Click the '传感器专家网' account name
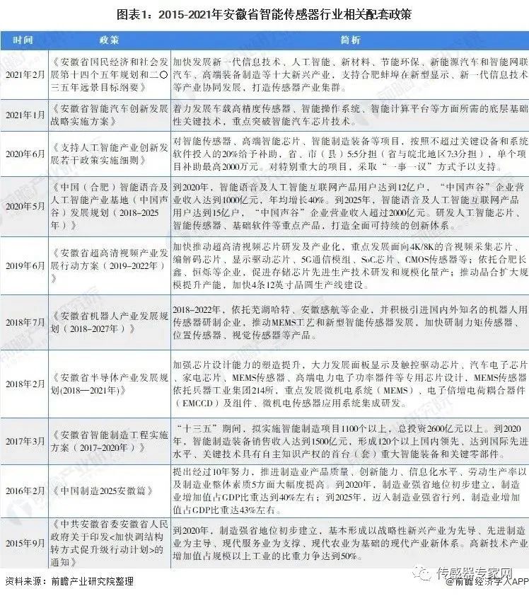Screen dimensions: 529x596 [x=475, y=573]
